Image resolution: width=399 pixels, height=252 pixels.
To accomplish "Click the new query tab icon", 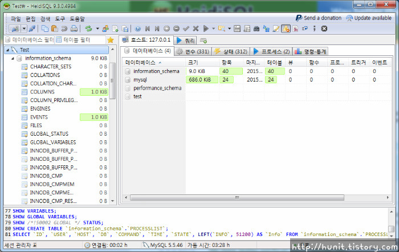I will coord(203,40).
